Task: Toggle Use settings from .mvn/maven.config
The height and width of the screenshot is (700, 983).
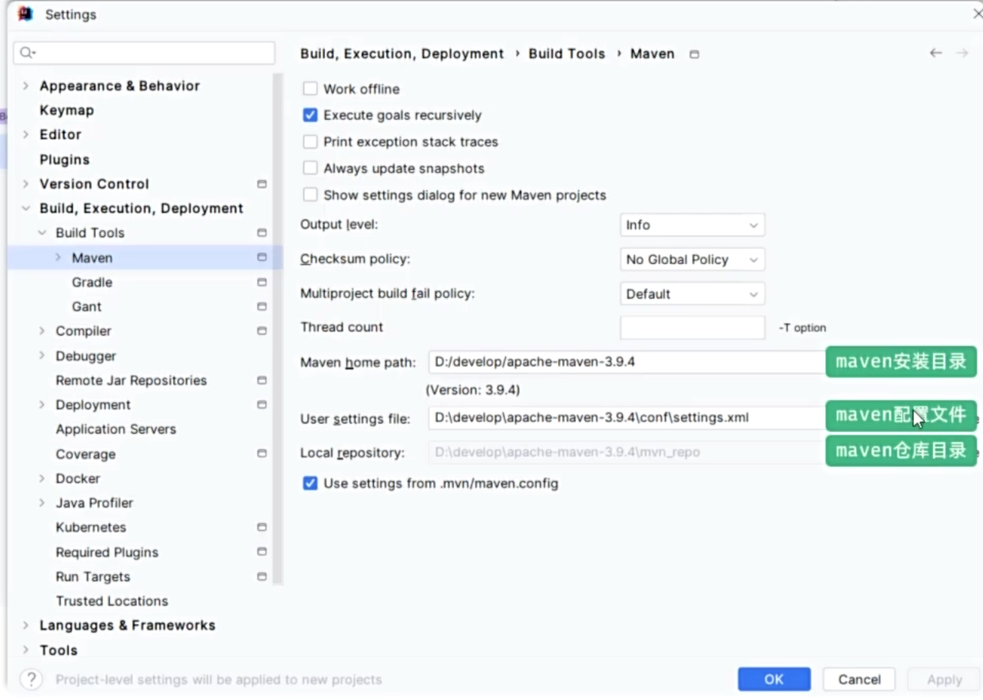Action: click(310, 484)
